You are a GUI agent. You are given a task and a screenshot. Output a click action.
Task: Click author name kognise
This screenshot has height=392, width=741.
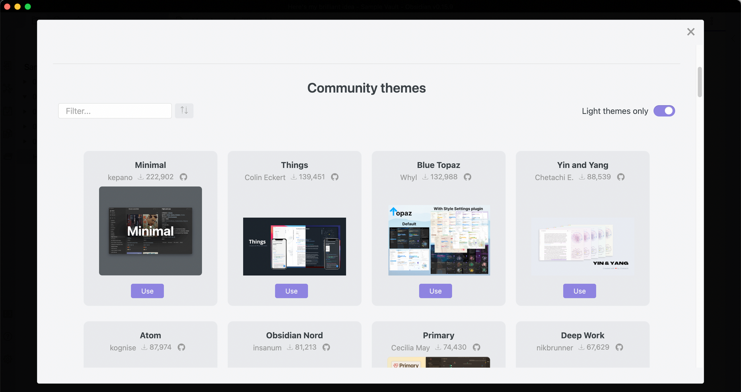point(123,348)
